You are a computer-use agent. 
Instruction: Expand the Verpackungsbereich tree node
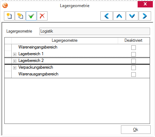(15, 68)
